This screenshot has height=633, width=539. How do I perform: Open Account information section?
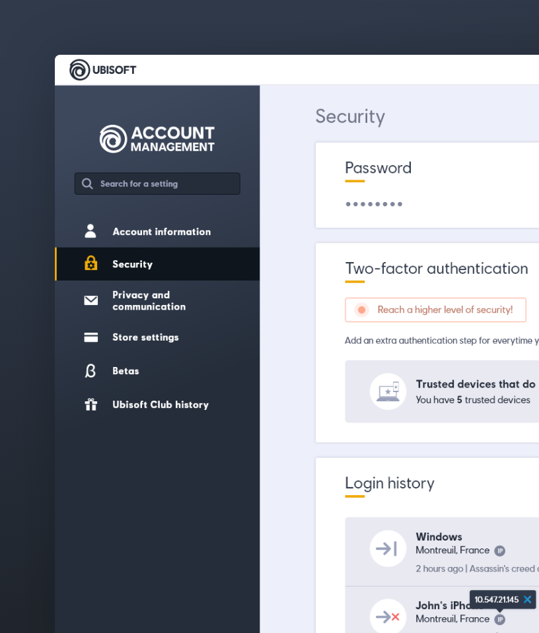[x=157, y=231]
